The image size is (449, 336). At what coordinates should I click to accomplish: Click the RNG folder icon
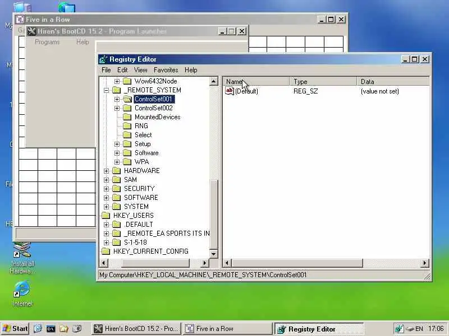[127, 126]
